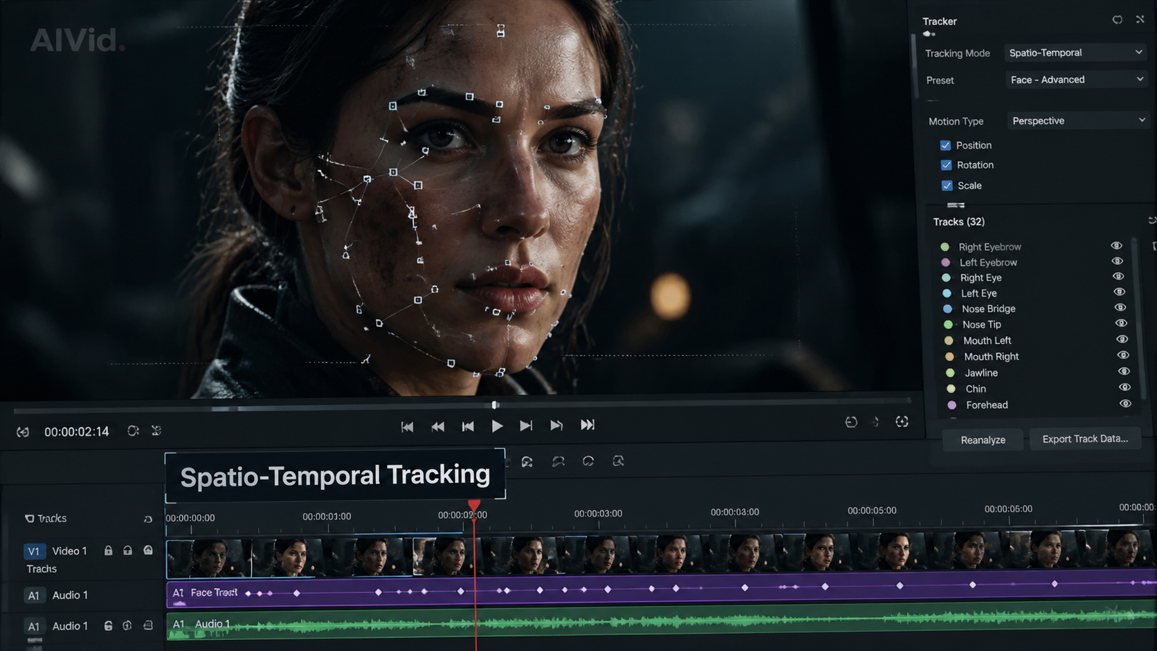Click the loop icon next to the timecode
Screen dimensions: 1157x651
133,430
